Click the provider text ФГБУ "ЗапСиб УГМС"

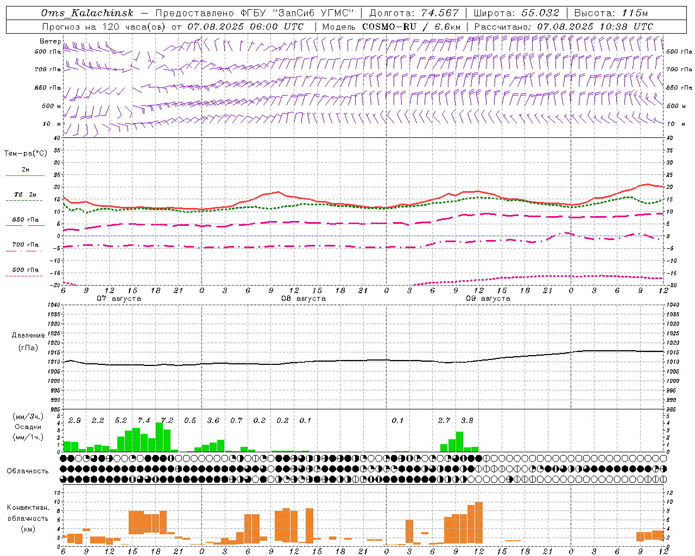tap(297, 13)
